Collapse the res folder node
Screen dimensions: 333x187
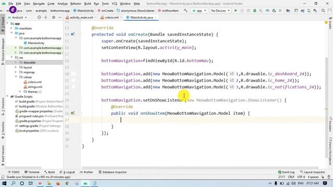(x=11, y=58)
